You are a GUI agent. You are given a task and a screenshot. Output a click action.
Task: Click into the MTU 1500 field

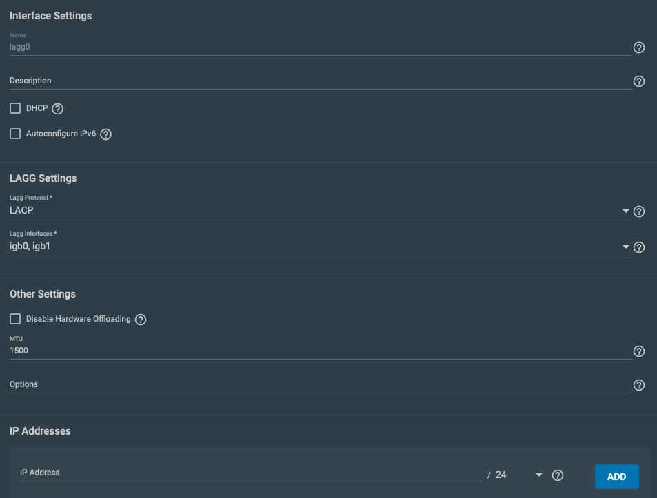(321, 351)
